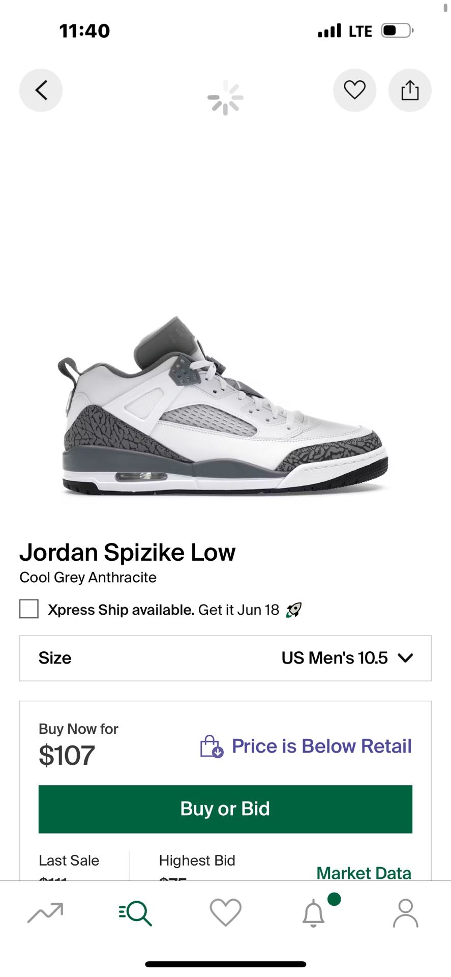
Task: Expand size options via chevron arrow
Action: tap(405, 658)
